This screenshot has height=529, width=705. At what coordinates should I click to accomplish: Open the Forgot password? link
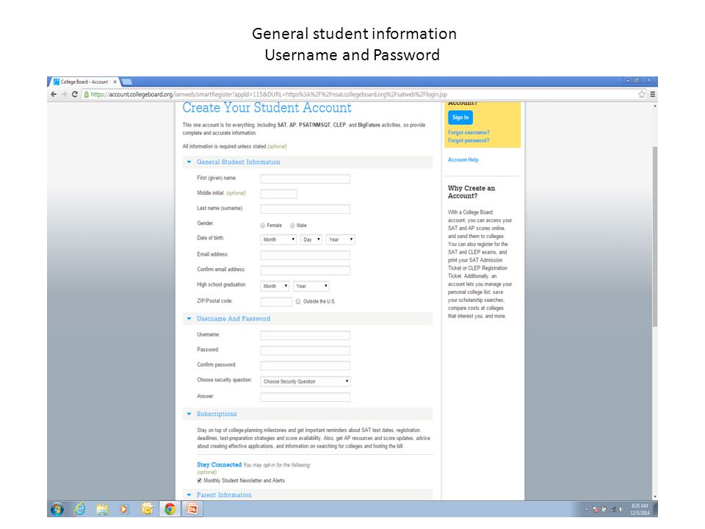tap(469, 140)
